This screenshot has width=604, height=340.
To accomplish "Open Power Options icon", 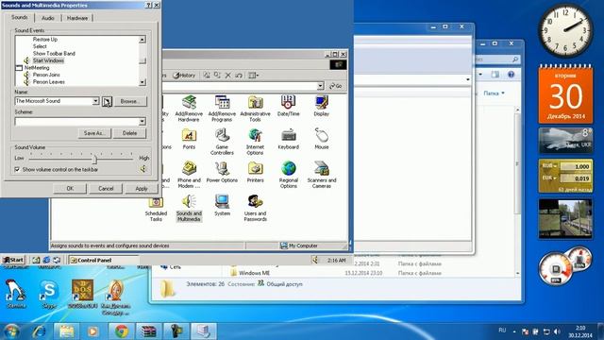I will tap(222, 172).
